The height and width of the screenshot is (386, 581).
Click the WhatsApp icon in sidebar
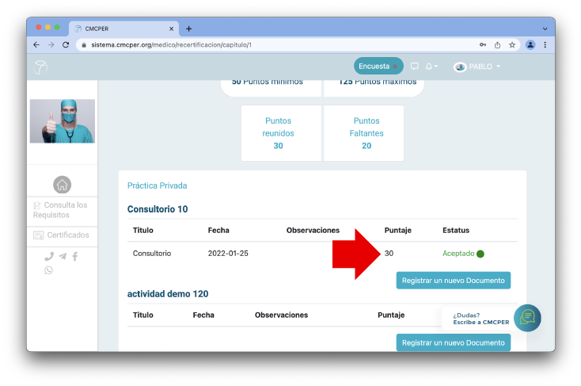(49, 270)
